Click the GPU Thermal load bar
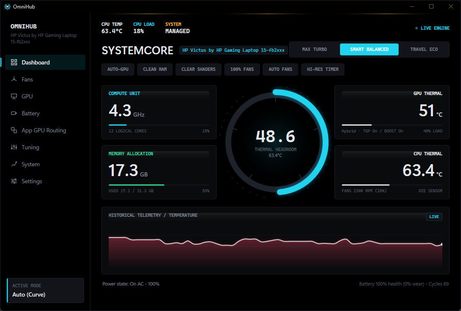The image size is (461, 311). (392, 125)
